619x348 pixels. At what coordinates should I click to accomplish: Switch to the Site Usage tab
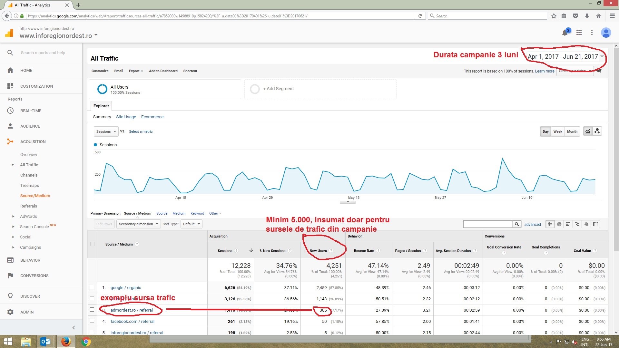[126, 117]
